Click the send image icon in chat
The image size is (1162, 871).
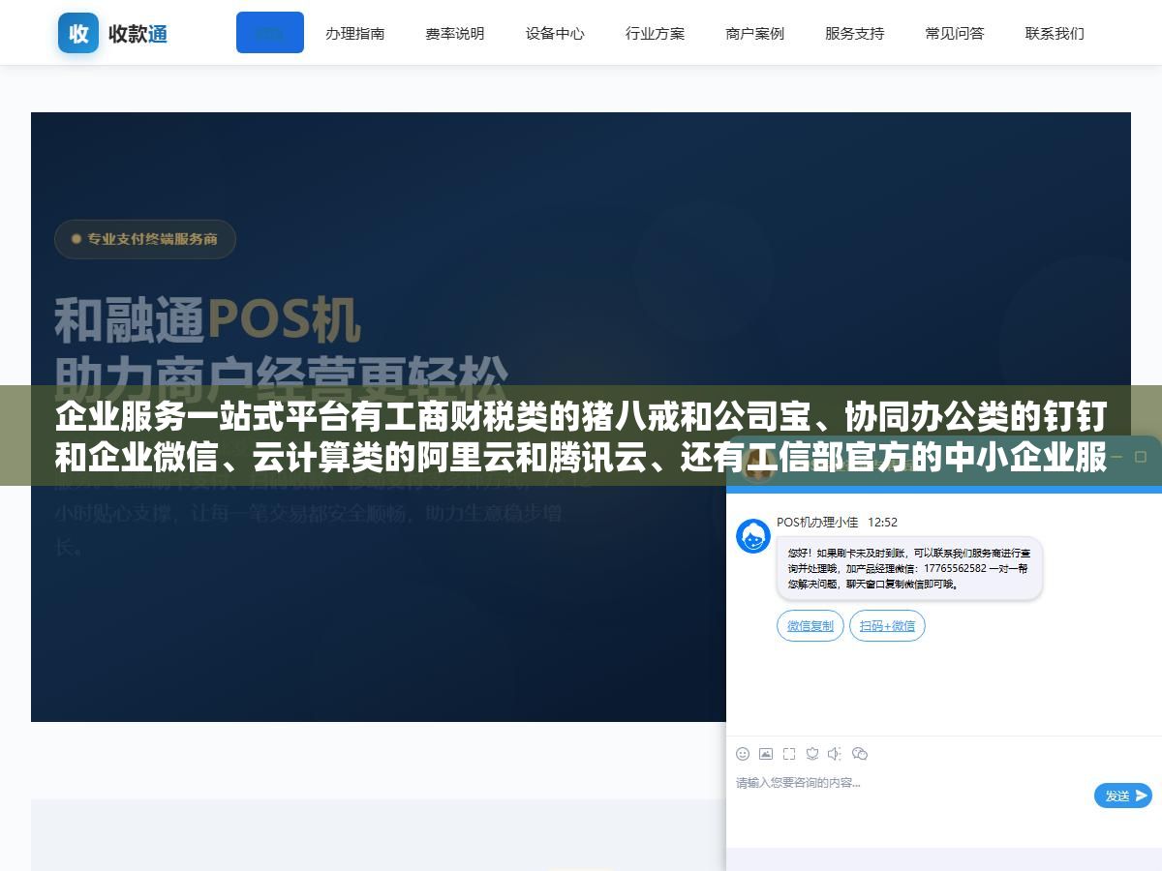pyautogui.click(x=766, y=754)
